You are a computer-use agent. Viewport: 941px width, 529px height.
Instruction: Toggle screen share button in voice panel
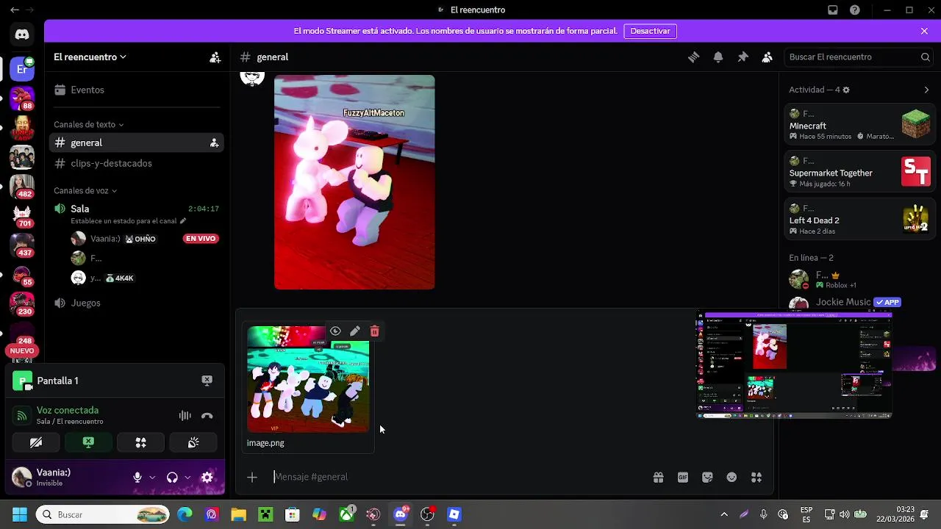88,442
